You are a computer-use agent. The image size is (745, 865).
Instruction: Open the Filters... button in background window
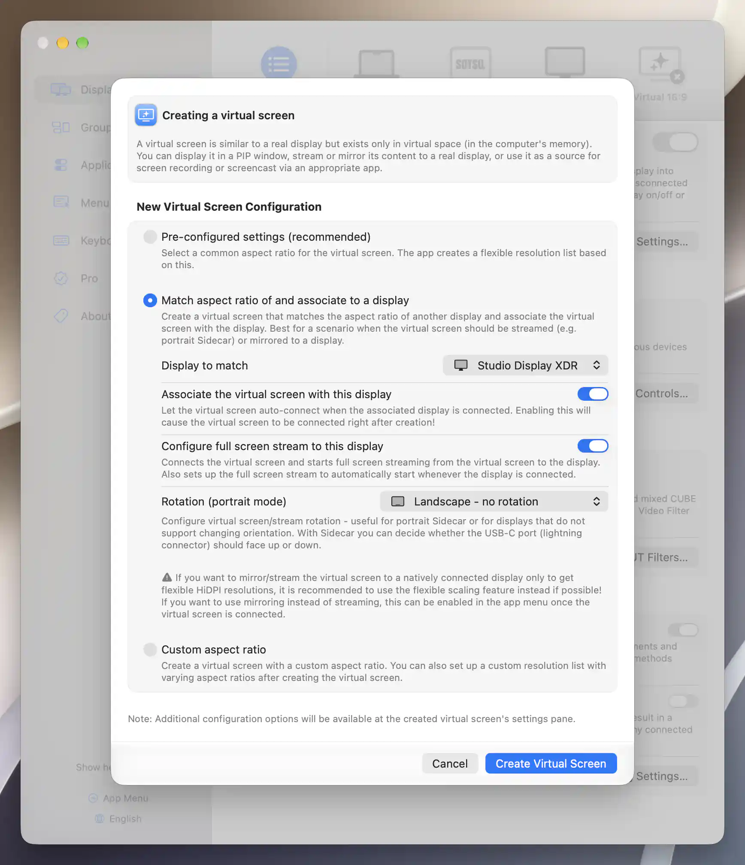[666, 557]
